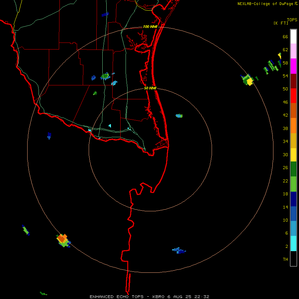Click the legend value '22'

click(285, 181)
